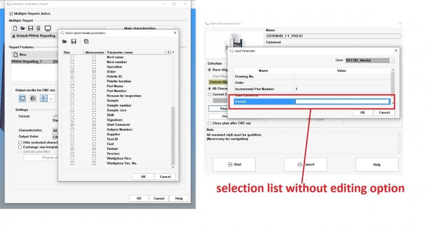Screen dimensions: 427x227
Task: Open Help in Start Measurement Plan window
Action: click(x=377, y=164)
